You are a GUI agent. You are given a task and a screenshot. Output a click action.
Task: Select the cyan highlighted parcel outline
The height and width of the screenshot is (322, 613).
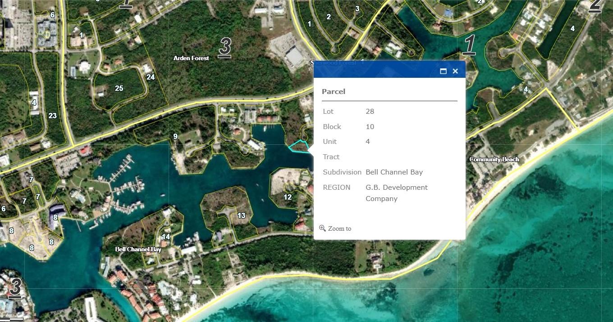pyautogui.click(x=299, y=147)
